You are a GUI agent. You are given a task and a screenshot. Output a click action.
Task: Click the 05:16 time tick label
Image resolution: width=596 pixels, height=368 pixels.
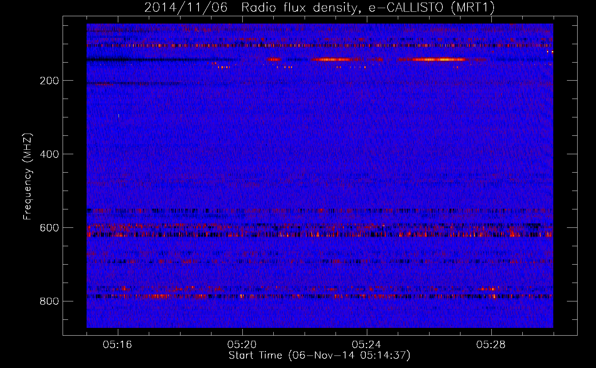click(118, 345)
